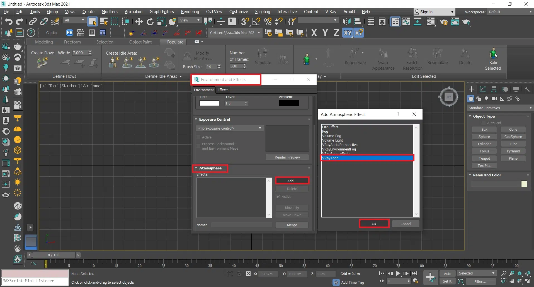This screenshot has height=287, width=534.
Task: Switch to the Effects tab
Action: tap(223, 90)
